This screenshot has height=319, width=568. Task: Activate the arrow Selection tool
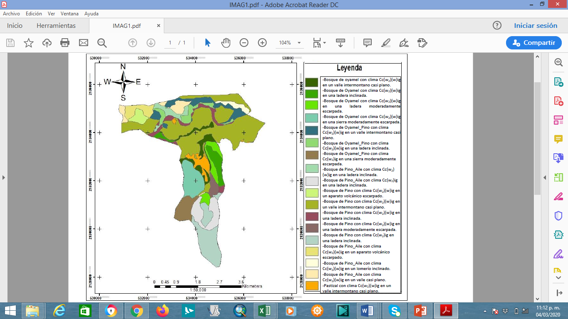pos(208,43)
